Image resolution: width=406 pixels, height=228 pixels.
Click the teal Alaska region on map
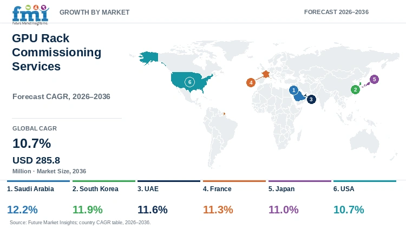click(149, 58)
